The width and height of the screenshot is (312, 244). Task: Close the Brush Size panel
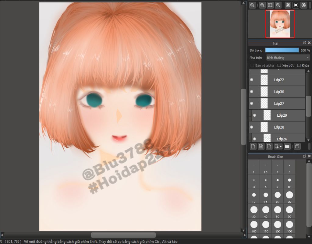click(x=309, y=156)
